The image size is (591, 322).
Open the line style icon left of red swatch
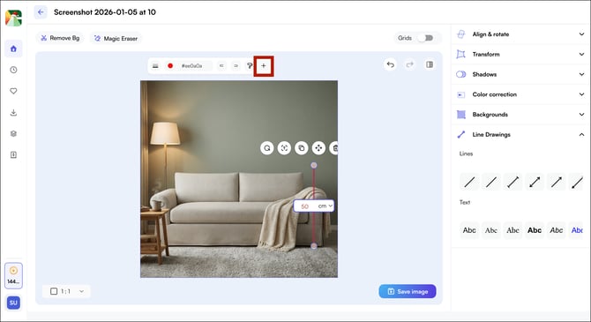tap(155, 66)
